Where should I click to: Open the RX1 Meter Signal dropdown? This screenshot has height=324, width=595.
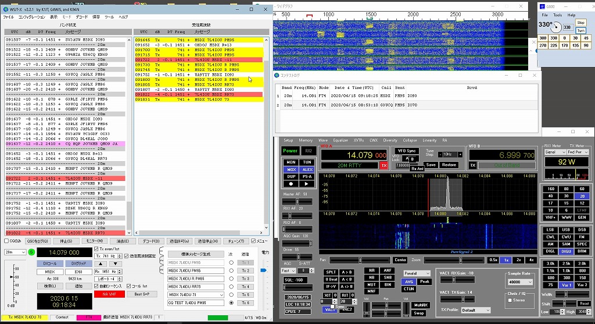click(555, 152)
